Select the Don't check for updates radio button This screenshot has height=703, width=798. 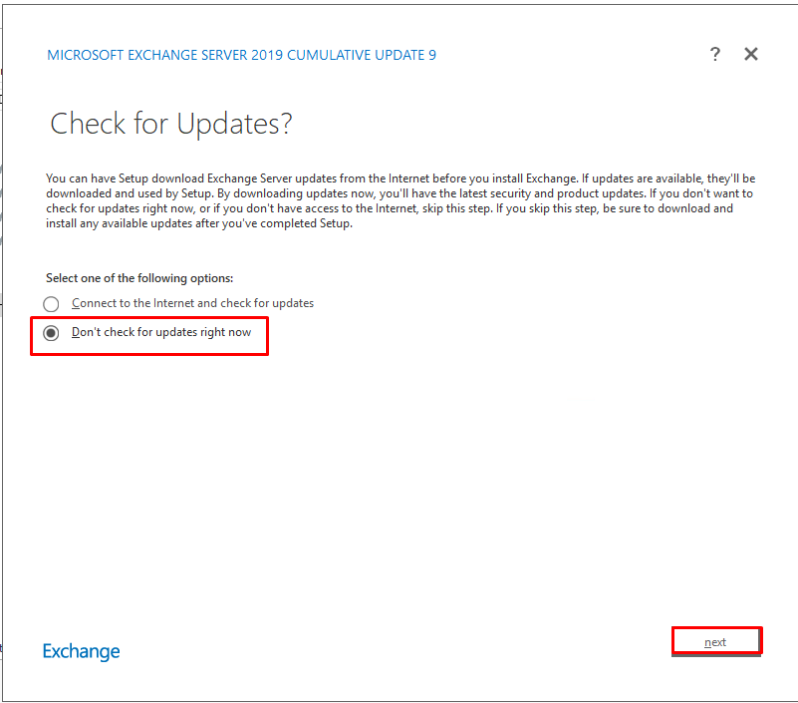51,333
